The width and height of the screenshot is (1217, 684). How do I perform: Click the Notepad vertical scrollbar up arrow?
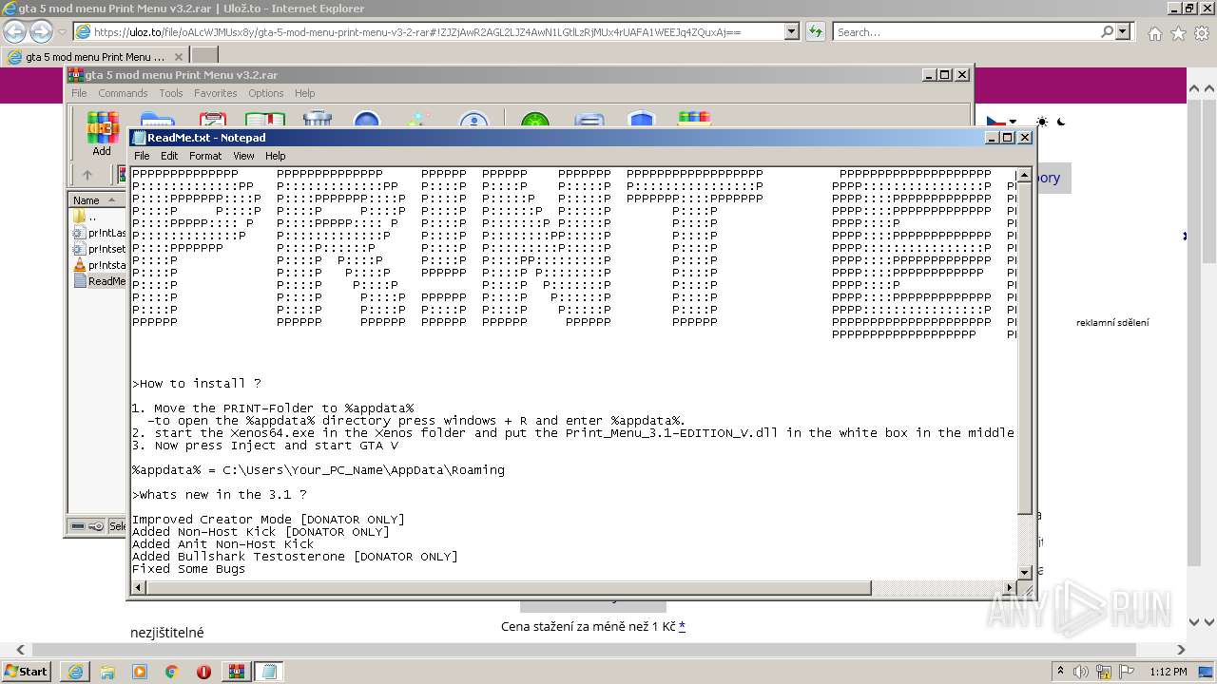tap(1025, 176)
